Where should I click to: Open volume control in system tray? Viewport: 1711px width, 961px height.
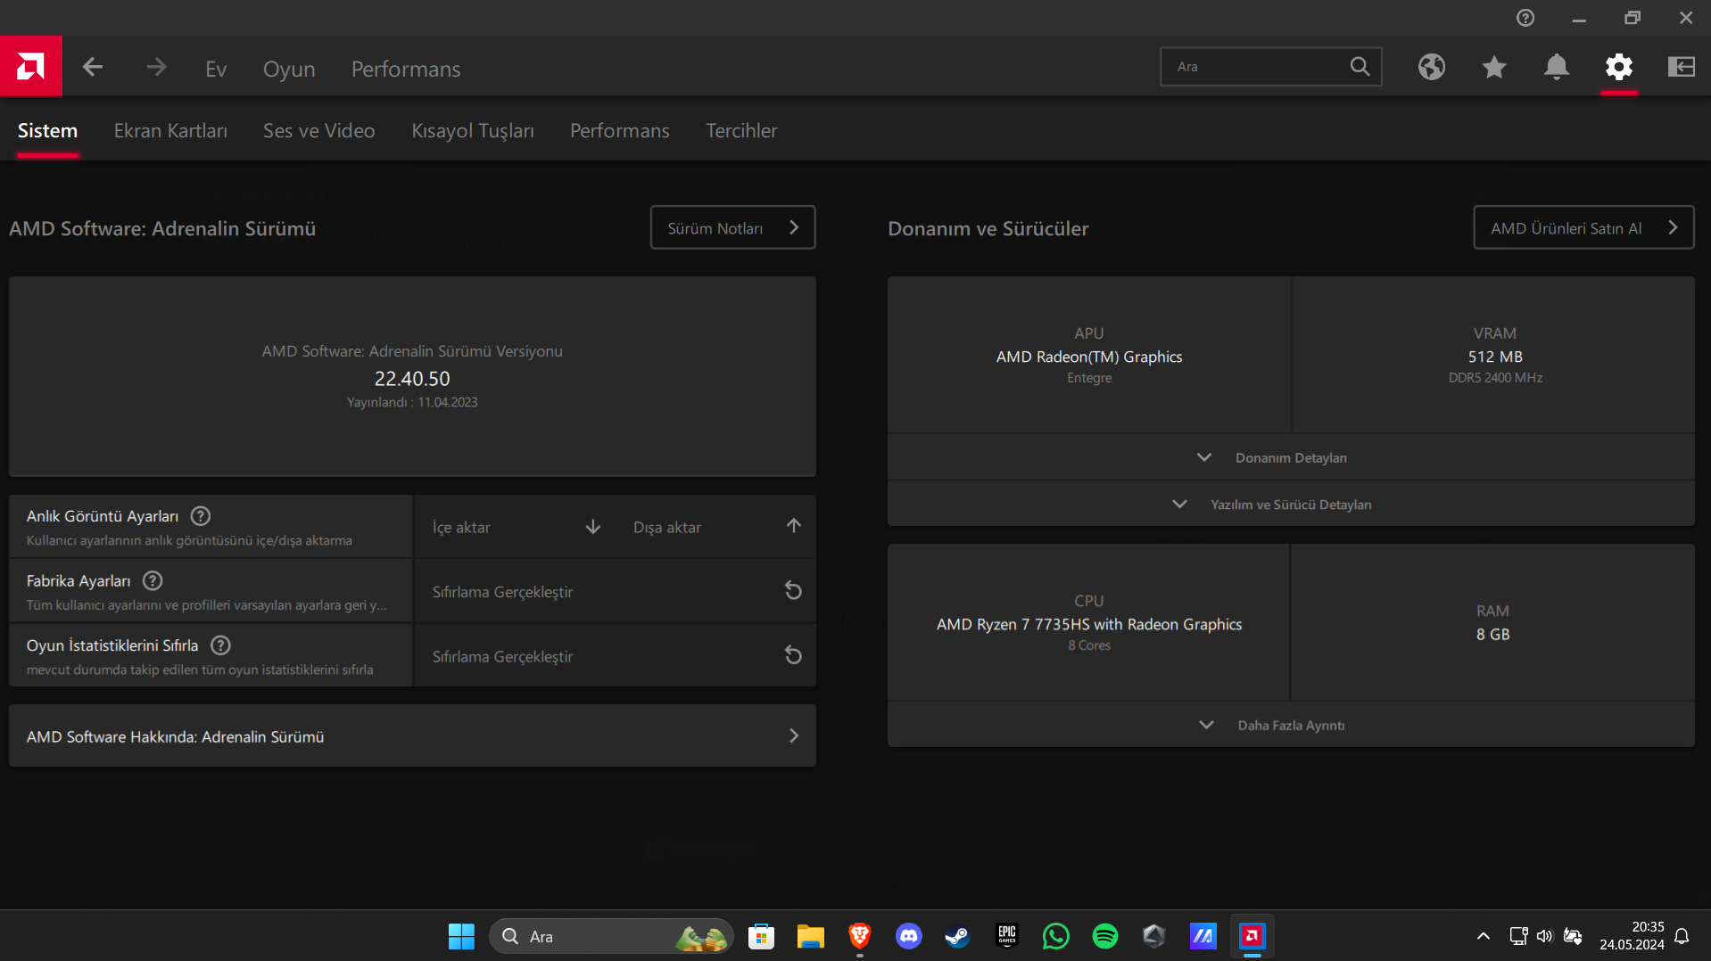pyautogui.click(x=1544, y=936)
